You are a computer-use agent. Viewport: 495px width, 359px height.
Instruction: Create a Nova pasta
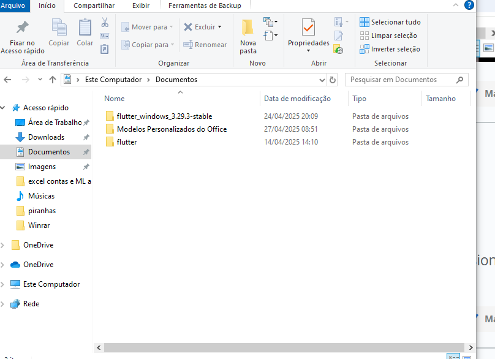coord(248,36)
